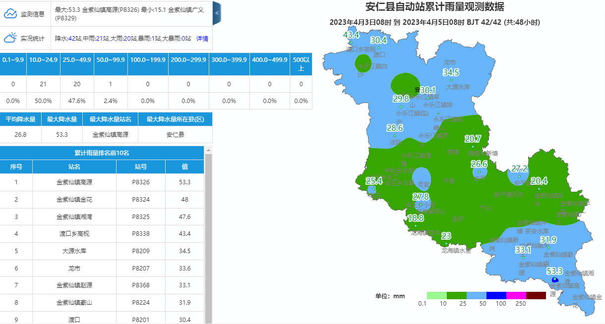Click the 累计雨量排名前10名 table title

(x=102, y=153)
